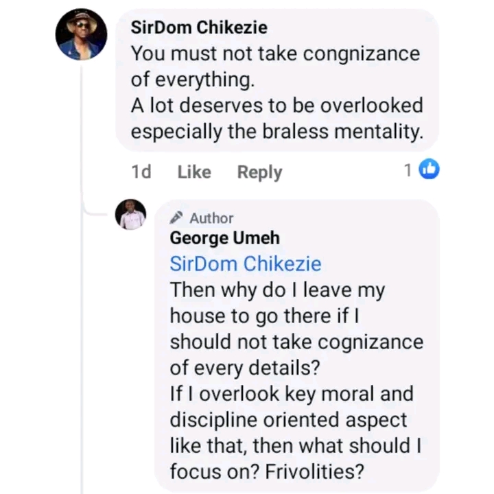The width and height of the screenshot is (494, 494).
Task: Click the line 'discipline oriented aspect'
Action: (x=288, y=420)
